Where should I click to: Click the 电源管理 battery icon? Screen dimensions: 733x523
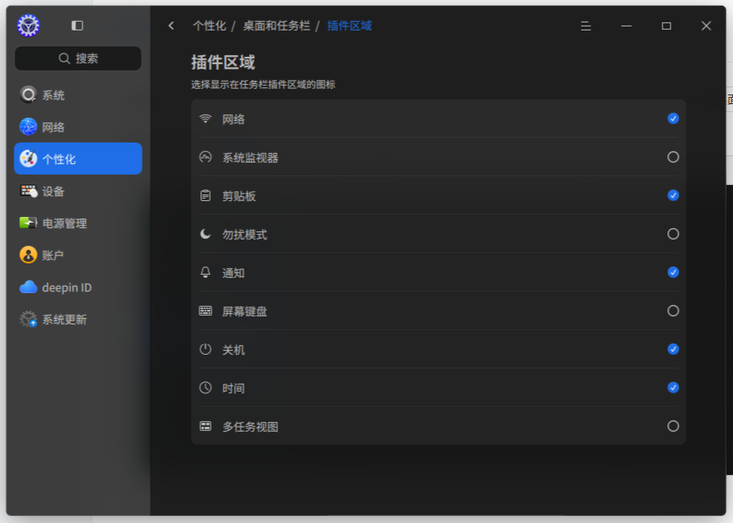click(28, 223)
